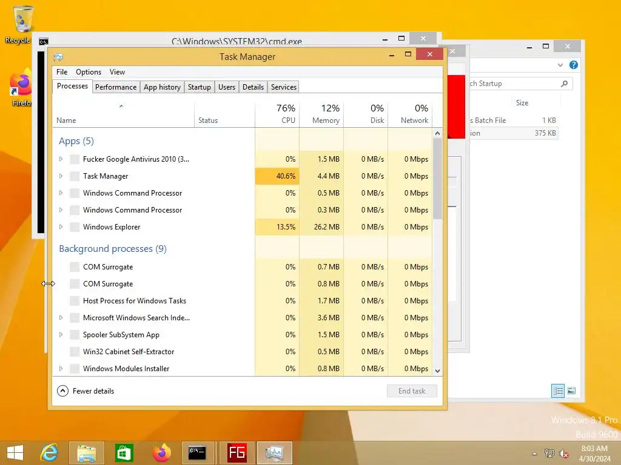The image size is (621, 465).
Task: Open the Options menu
Action: (89, 72)
